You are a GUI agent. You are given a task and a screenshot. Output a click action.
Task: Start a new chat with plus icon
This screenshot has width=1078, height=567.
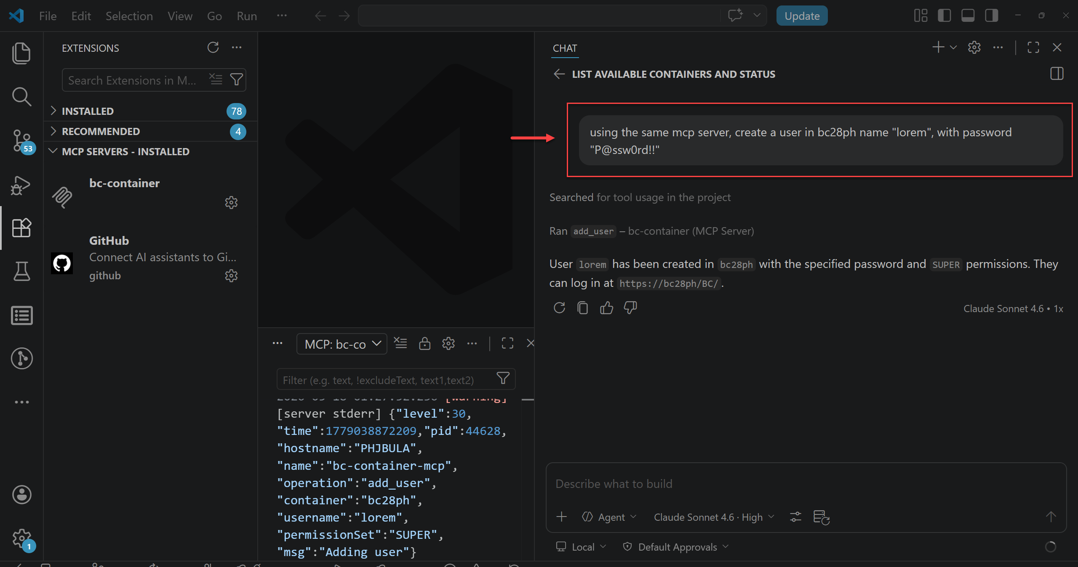(x=938, y=47)
